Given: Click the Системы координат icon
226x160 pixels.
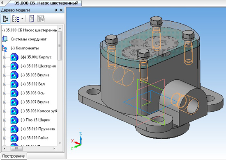Looking at the screenshot, I should tap(5, 39).
